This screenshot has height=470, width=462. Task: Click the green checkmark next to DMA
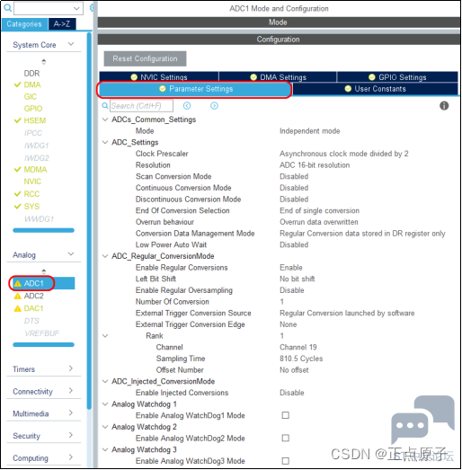[17, 84]
